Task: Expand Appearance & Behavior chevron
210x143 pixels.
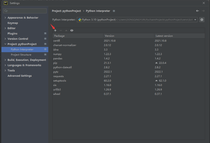Action: [x=5, y=18]
